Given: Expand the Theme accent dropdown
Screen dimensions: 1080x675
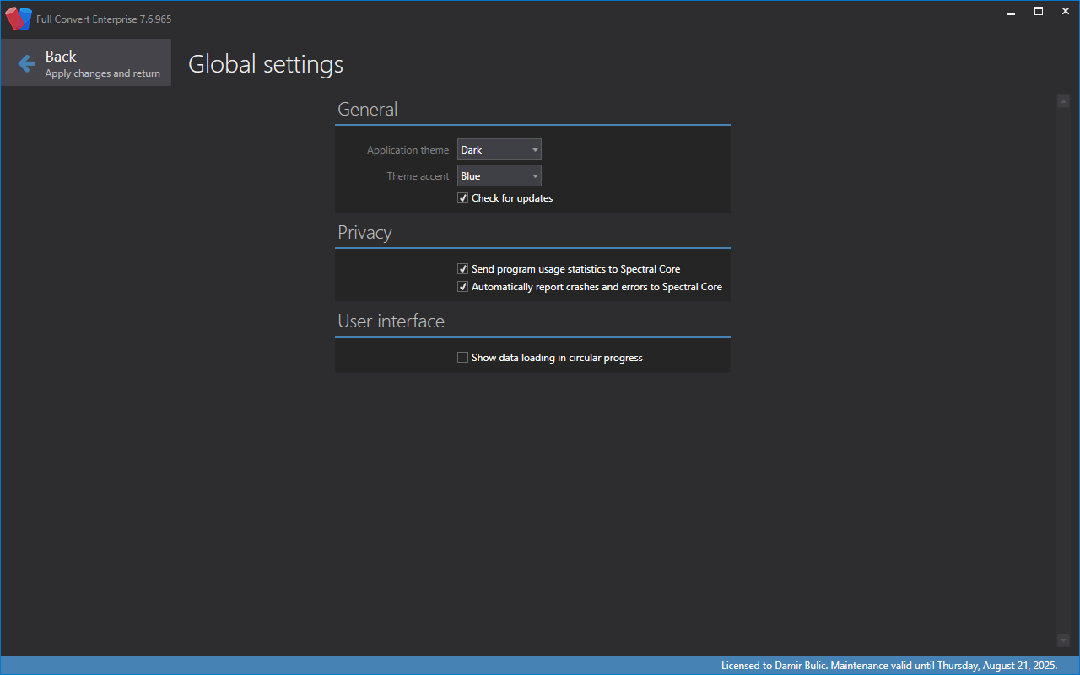Looking at the screenshot, I should (x=499, y=176).
